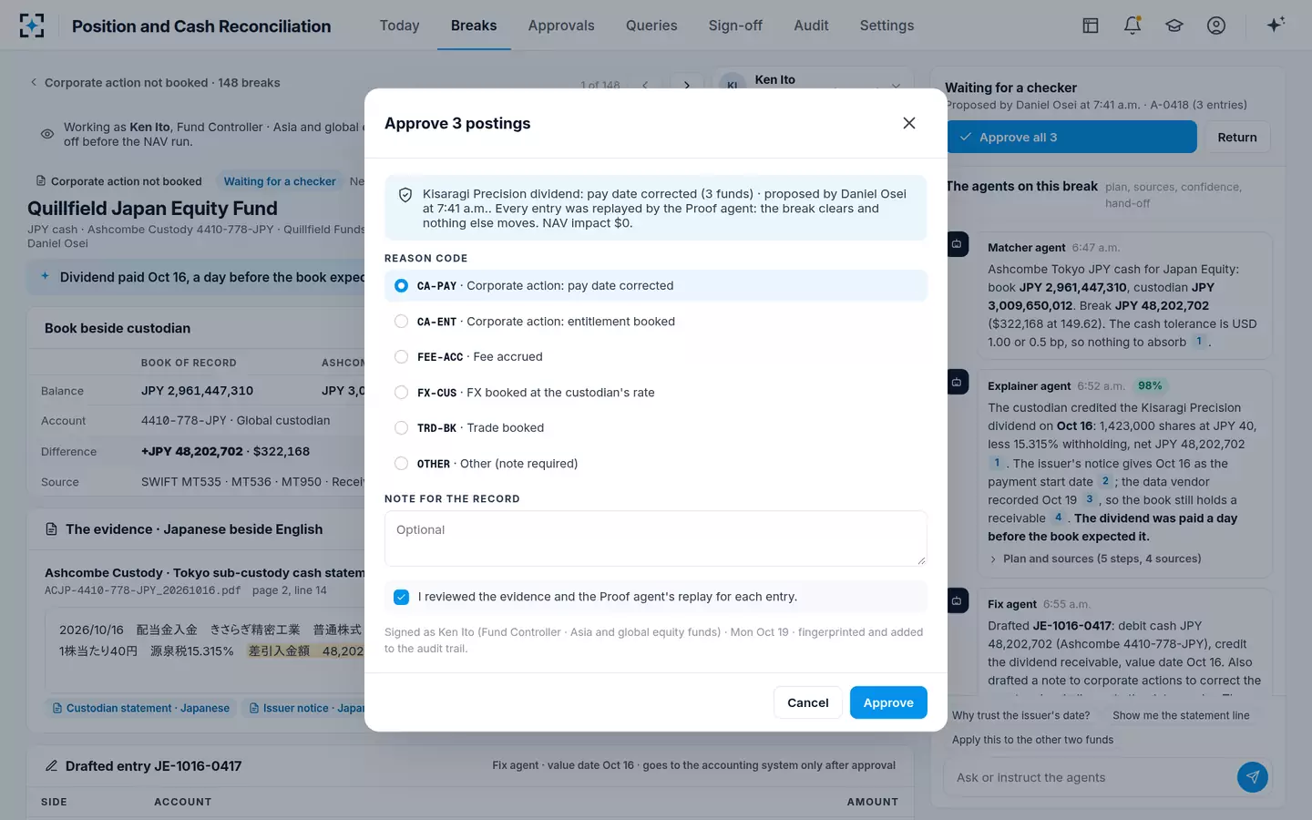Click Return button
Image resolution: width=1312 pixels, height=820 pixels.
(1237, 137)
